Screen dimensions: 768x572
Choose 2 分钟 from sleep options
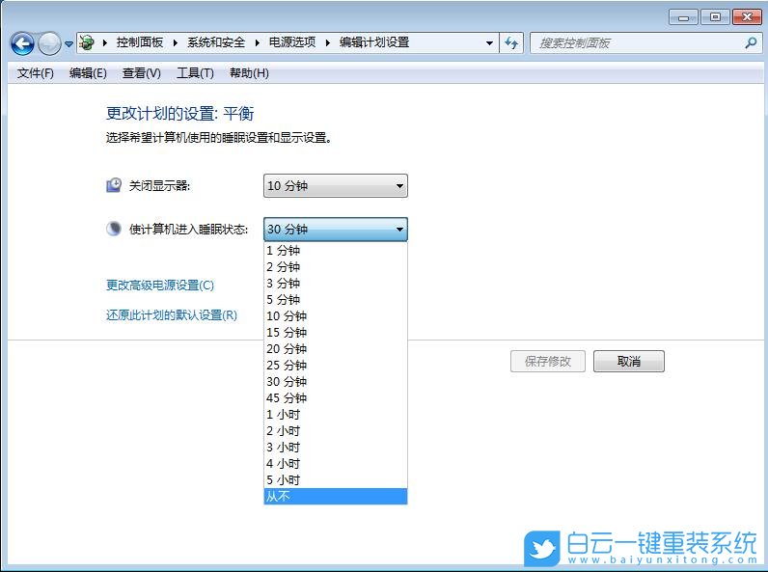click(x=336, y=267)
